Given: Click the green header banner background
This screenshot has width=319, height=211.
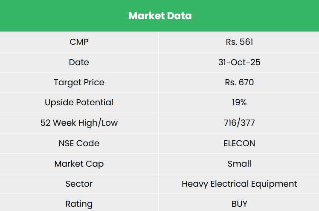Looking at the screenshot, I should (x=51, y=16).
